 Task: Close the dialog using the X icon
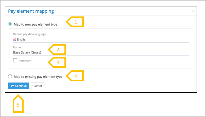(193, 11)
